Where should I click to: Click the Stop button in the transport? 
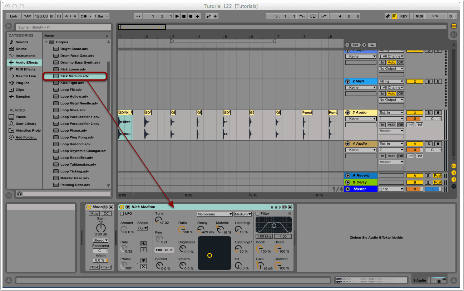point(184,16)
